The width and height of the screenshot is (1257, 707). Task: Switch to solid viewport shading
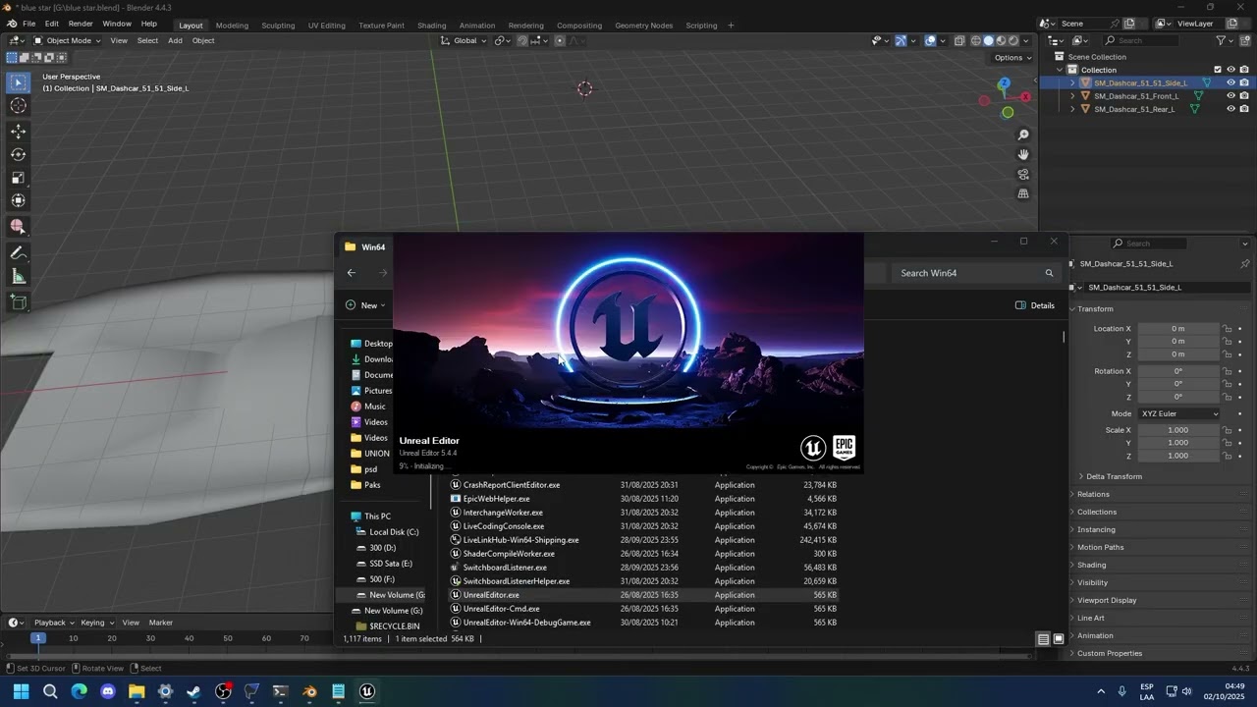tap(989, 40)
